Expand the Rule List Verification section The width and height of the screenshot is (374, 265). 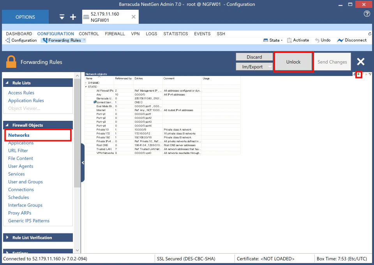7,237
